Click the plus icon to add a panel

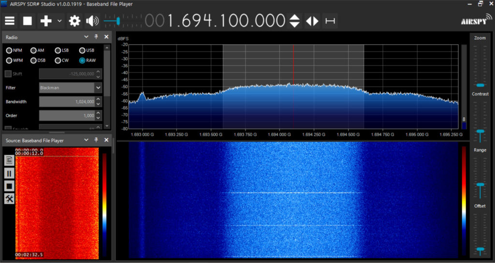46,21
